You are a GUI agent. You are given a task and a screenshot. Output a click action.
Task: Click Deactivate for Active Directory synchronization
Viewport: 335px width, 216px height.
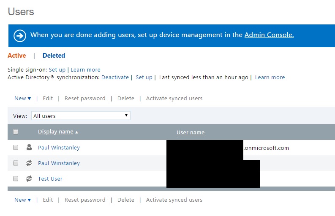(115, 77)
